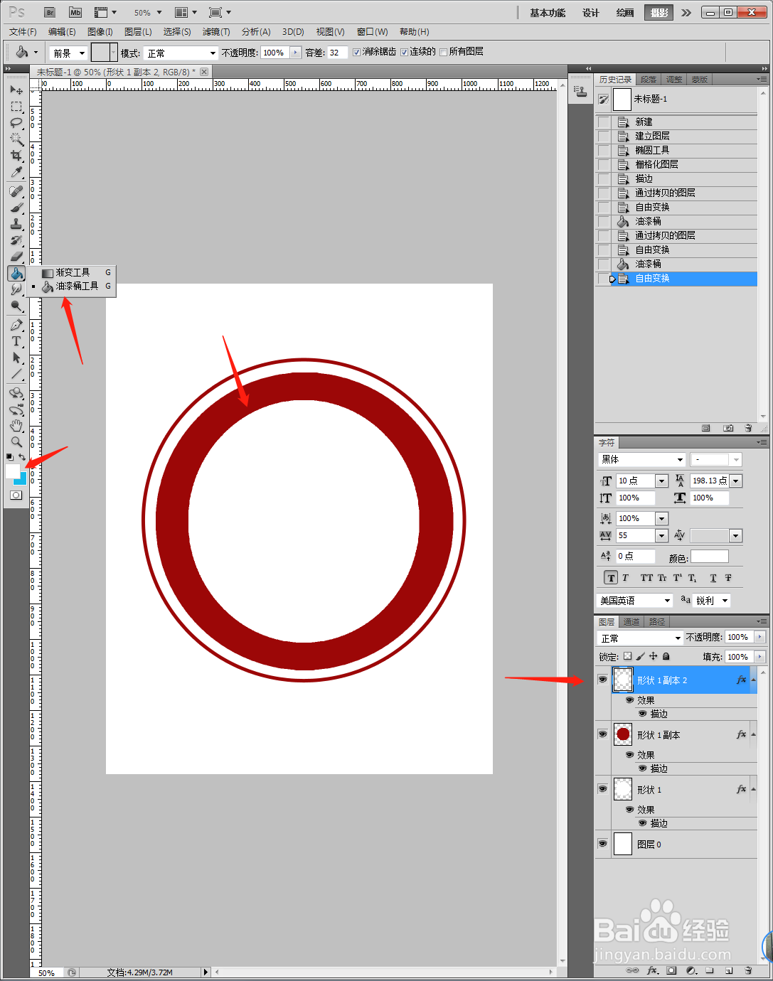
Task: Select the Crop tool
Action: tap(16, 156)
